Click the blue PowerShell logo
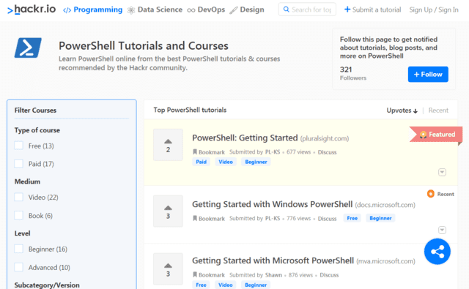 (28, 48)
